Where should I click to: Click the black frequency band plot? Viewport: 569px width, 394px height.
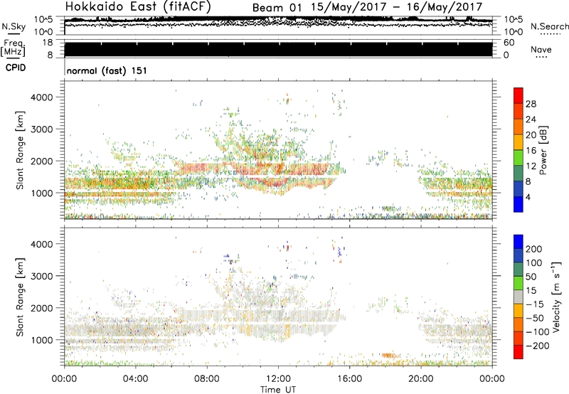(278, 50)
